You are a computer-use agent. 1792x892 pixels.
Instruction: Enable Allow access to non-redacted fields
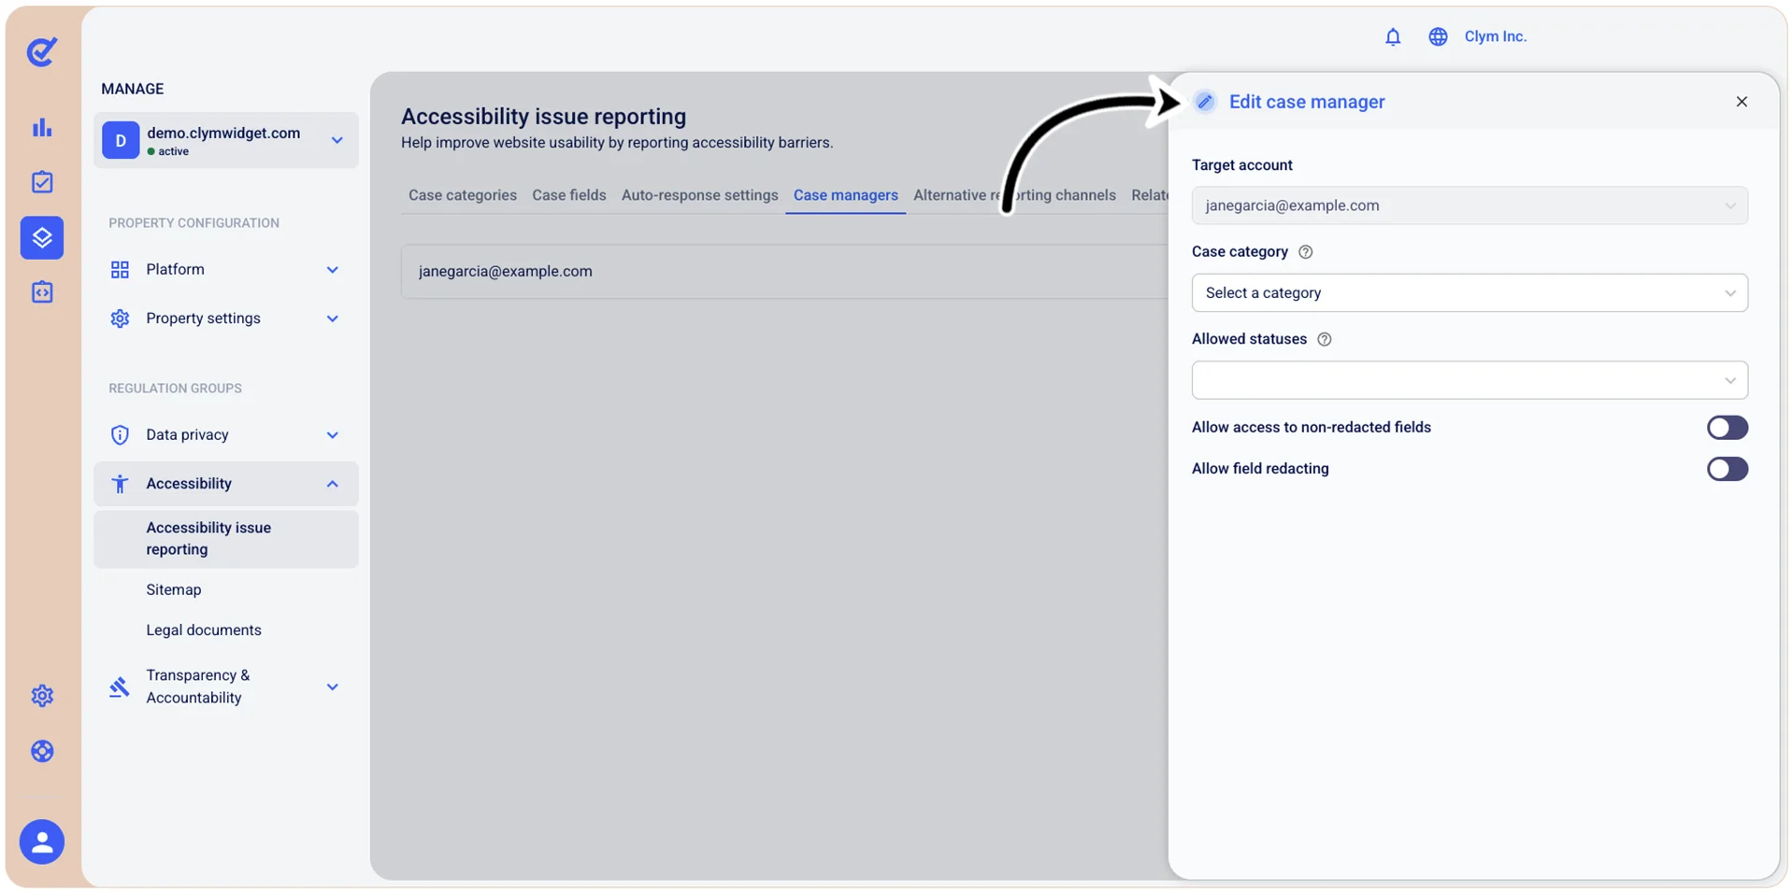[x=1727, y=428]
